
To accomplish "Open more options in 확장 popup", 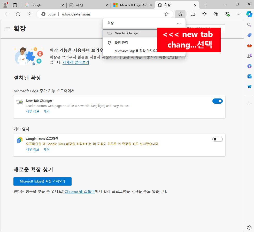I will coord(179,23).
